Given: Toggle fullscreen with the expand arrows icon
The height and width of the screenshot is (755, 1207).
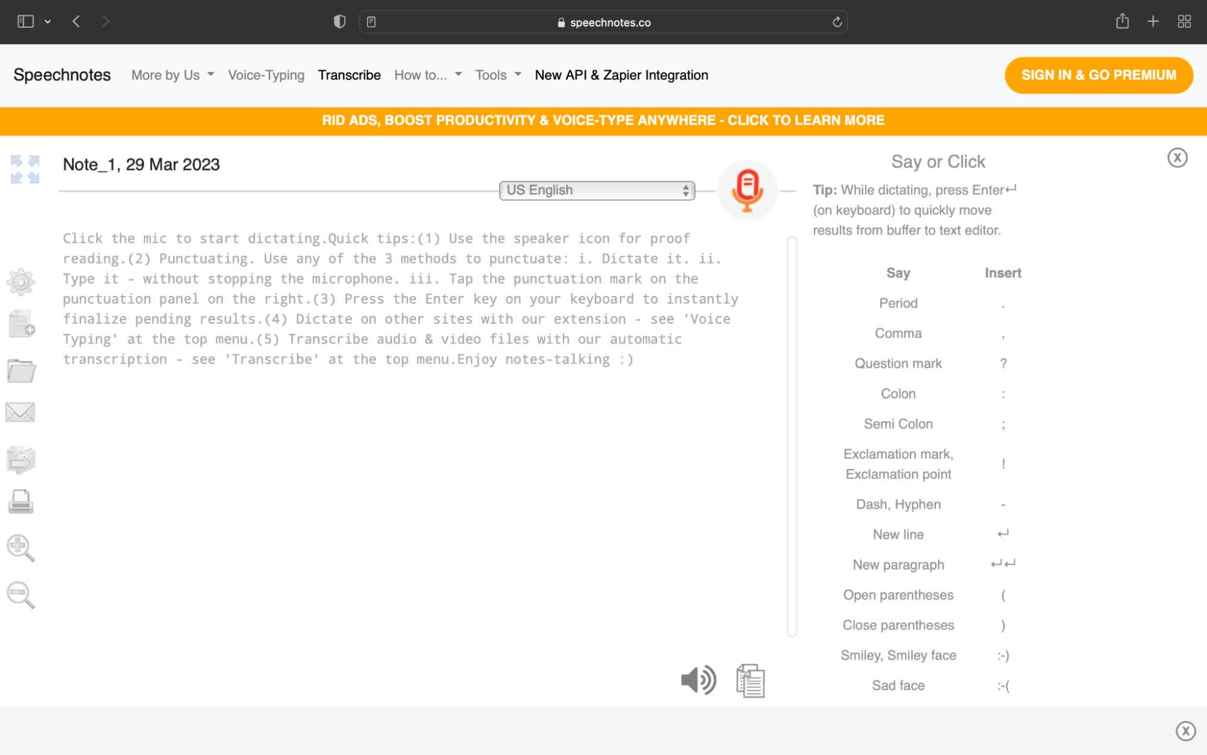Looking at the screenshot, I should [25, 169].
